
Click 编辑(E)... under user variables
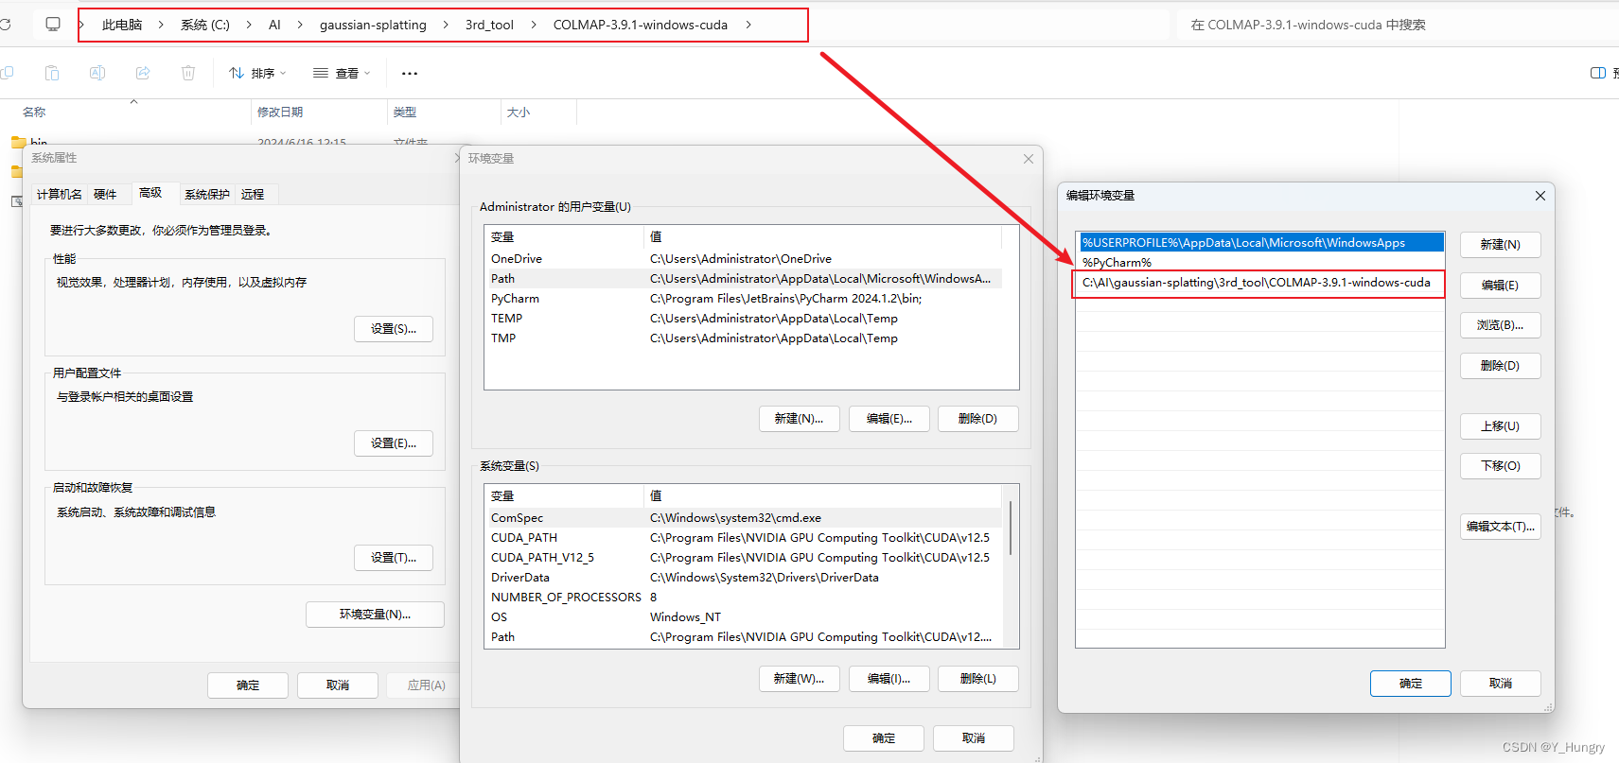pos(889,418)
